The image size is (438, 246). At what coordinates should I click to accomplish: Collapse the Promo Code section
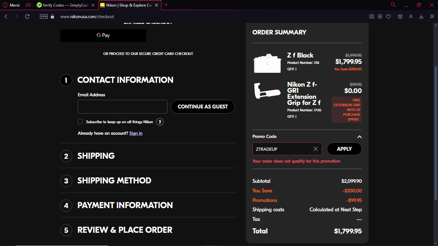click(359, 137)
